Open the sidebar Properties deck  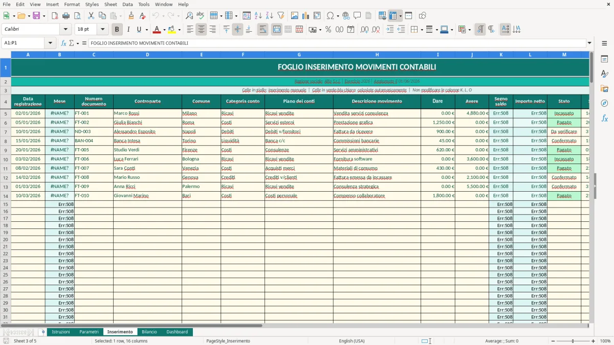pos(604,59)
